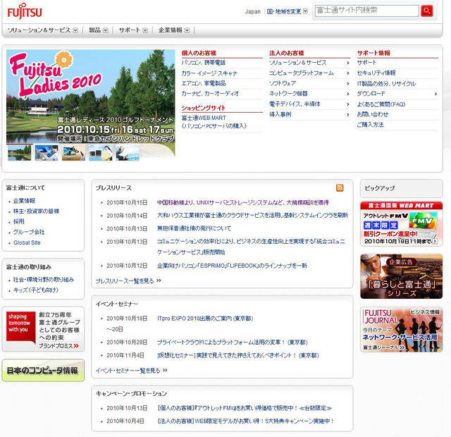Open the press release RSS feed icon
This screenshot has height=437, width=451.
(x=340, y=188)
